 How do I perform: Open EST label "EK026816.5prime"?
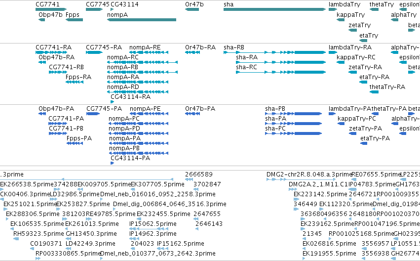[x=329, y=244]
